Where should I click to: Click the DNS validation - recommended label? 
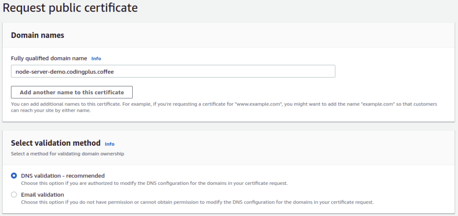[63, 176]
